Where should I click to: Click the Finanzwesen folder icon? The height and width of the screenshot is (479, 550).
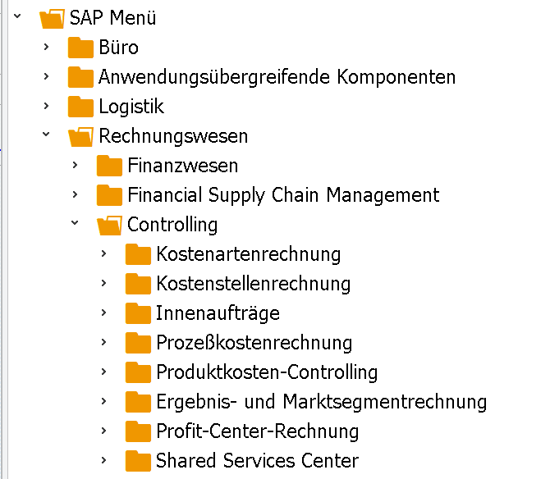point(109,166)
